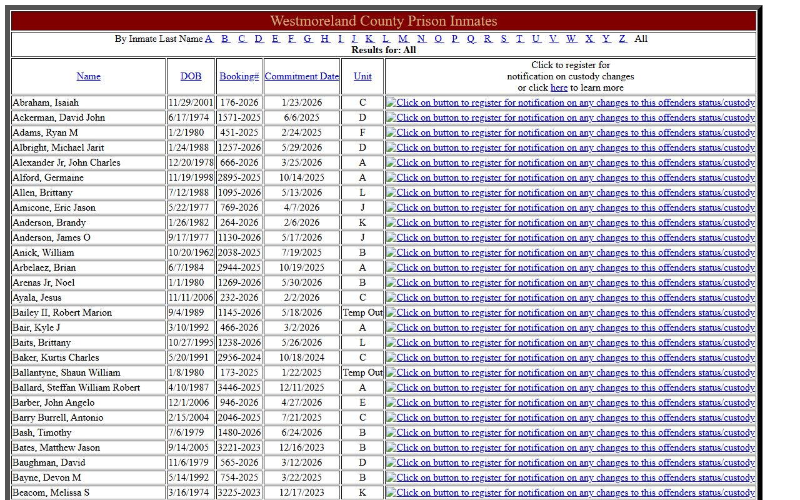
Task: Open notification link for Allen, Brittany
Action: [570, 192]
